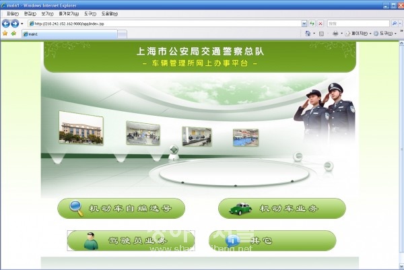
Task: Click the magnifier search button
Action: (394, 24)
